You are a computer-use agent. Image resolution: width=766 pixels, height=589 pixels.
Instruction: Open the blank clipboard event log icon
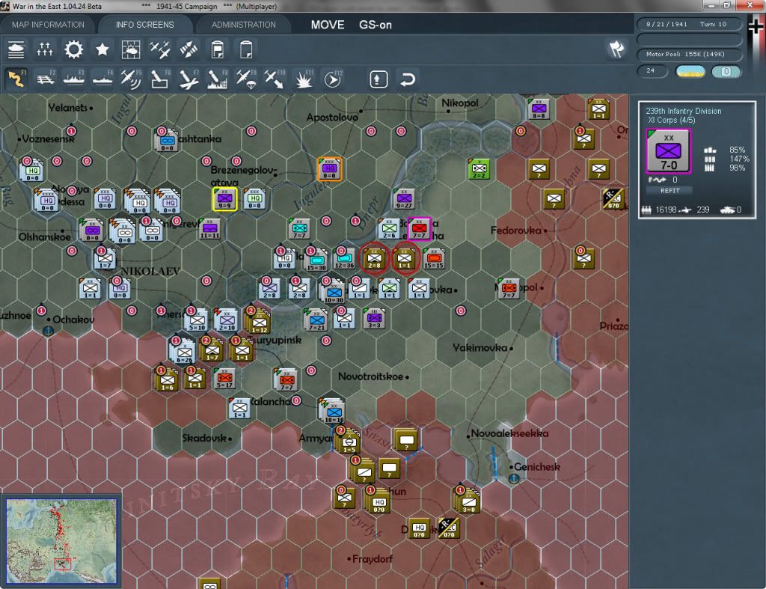[246, 49]
